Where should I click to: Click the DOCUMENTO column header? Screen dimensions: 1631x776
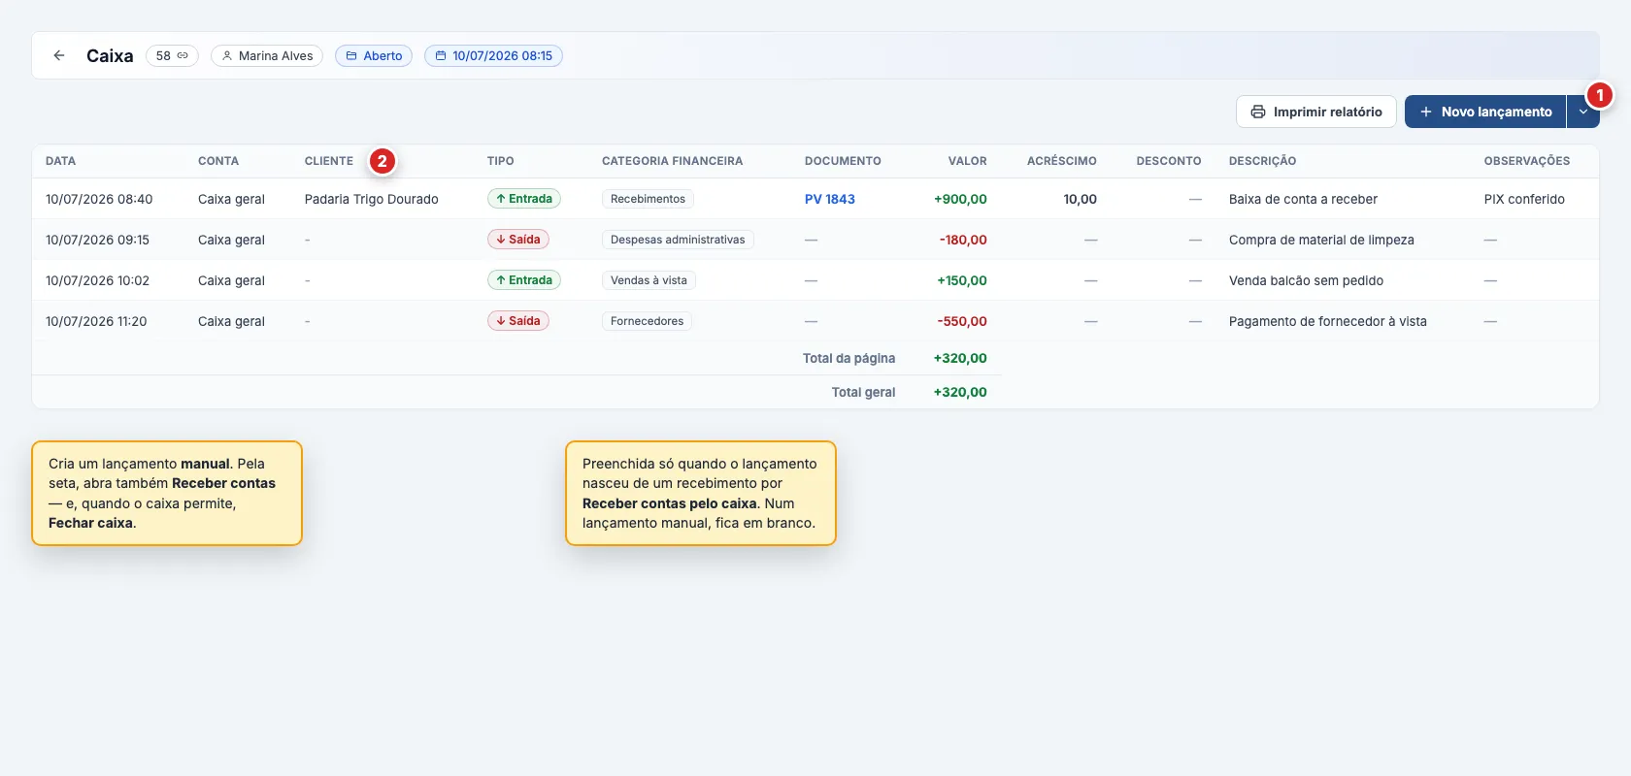click(x=843, y=161)
